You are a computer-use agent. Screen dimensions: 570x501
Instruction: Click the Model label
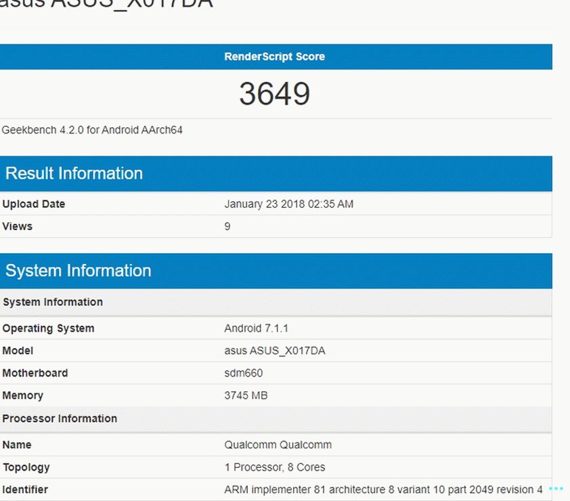[x=18, y=351]
